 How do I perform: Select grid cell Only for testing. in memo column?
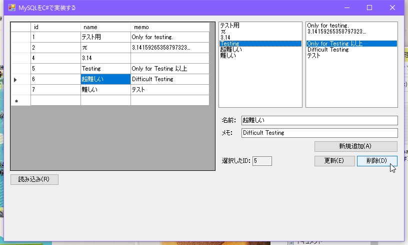point(170,37)
